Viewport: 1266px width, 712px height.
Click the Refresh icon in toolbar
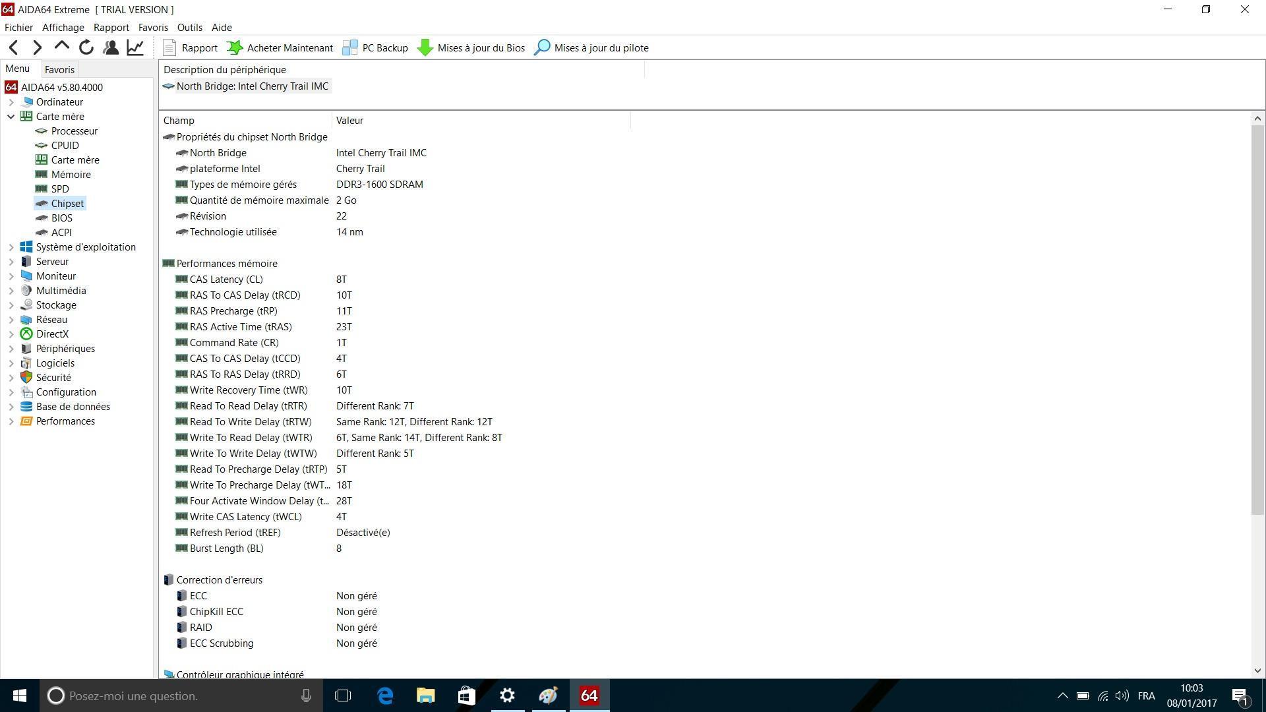click(86, 47)
